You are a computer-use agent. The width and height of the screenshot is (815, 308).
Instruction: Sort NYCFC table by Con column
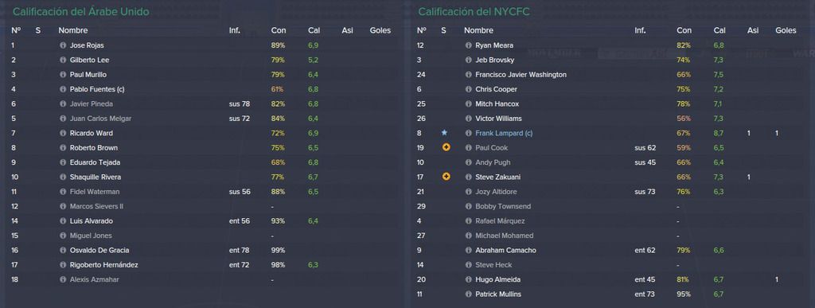[684, 31]
